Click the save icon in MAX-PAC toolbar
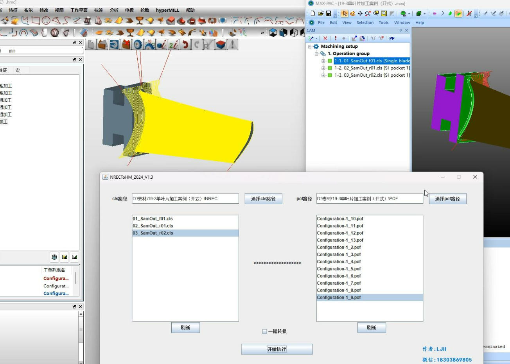Viewport: 510px width, 364px height. coord(329,14)
